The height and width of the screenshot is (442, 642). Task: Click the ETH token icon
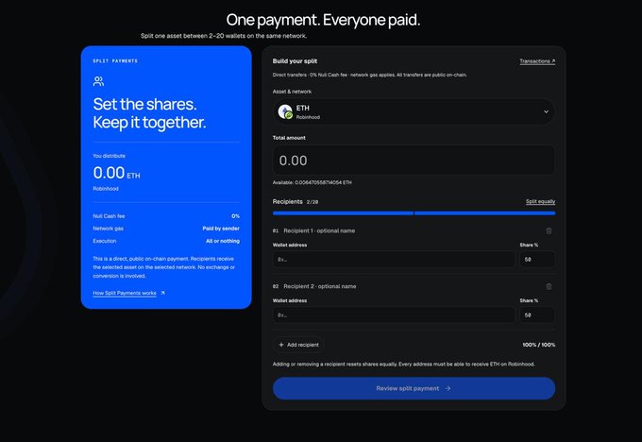[285, 111]
